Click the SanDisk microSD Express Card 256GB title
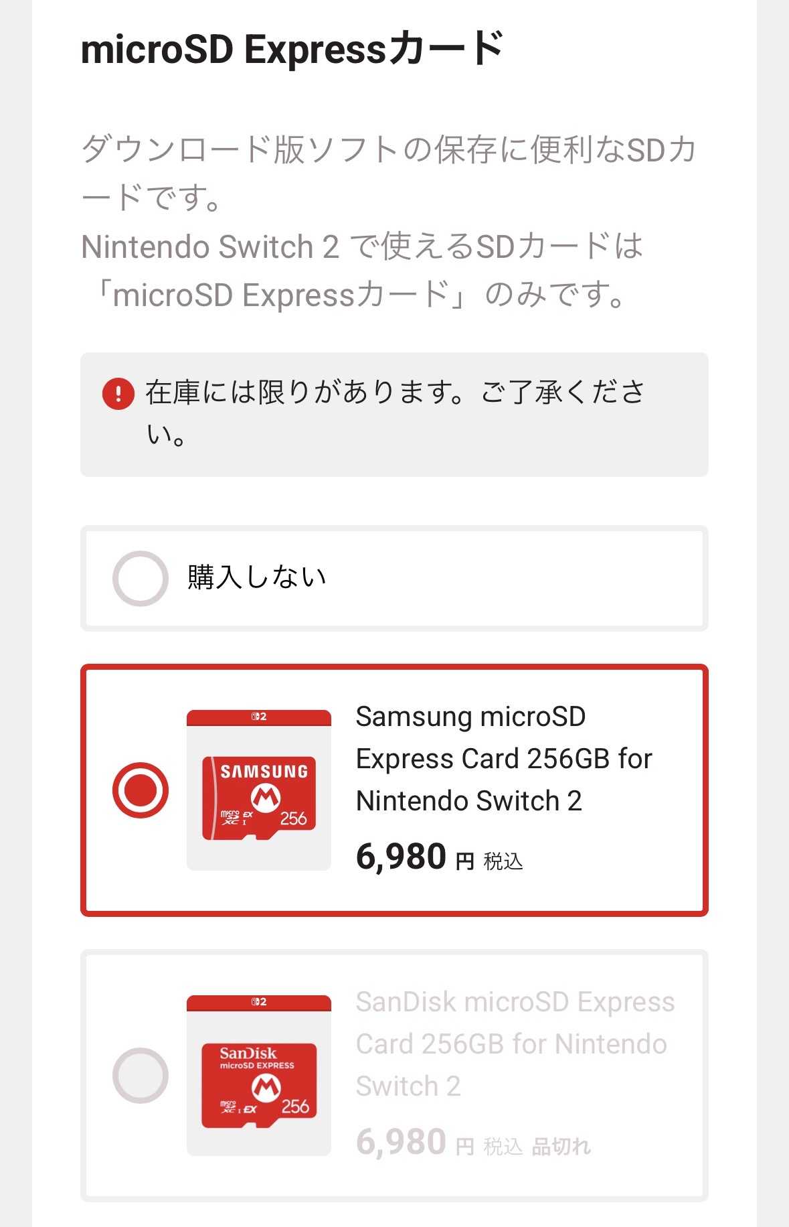Viewport: 789px width, 1227px height. pyautogui.click(x=515, y=1043)
